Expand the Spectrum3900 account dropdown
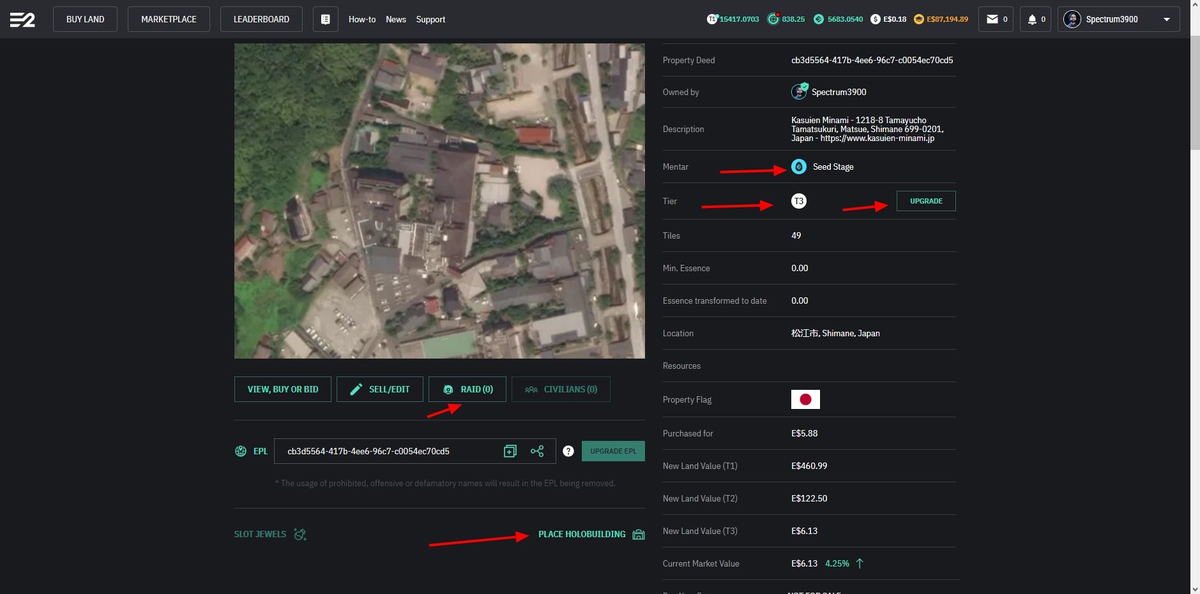 pyautogui.click(x=1166, y=19)
